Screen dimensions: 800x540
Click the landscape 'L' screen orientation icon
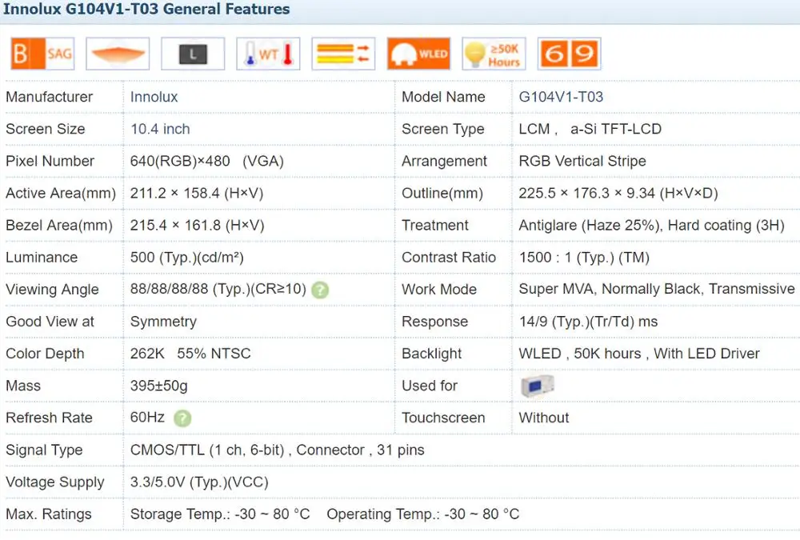click(x=193, y=54)
